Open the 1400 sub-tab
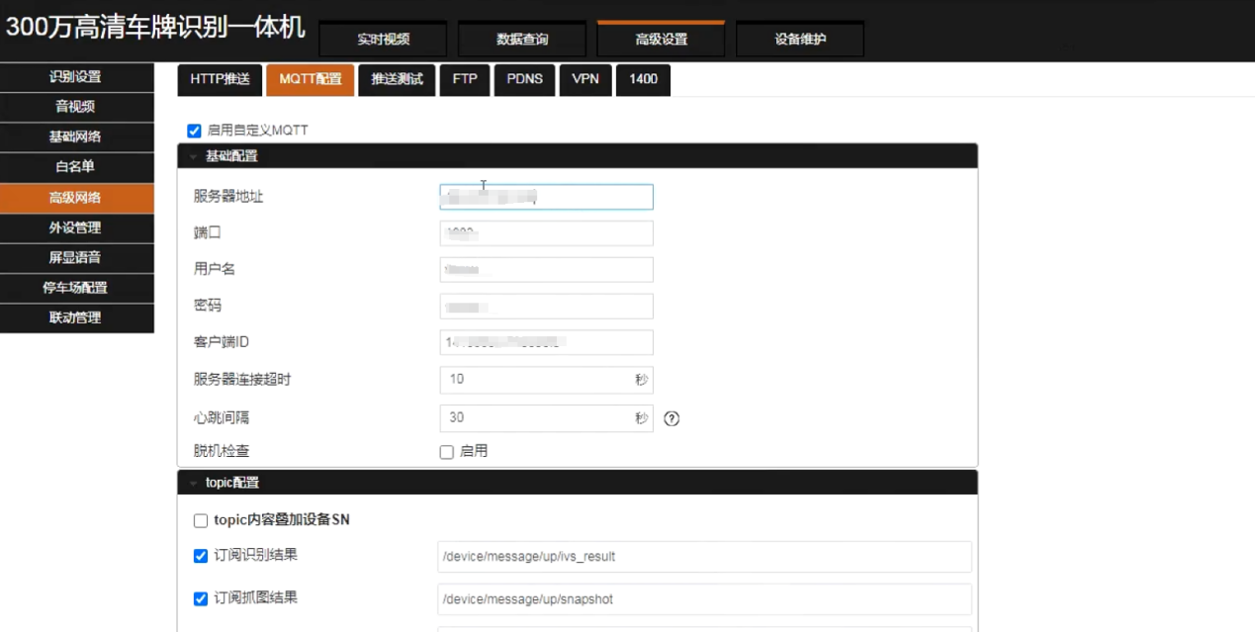Viewport: 1255px width, 632px height. click(x=643, y=80)
